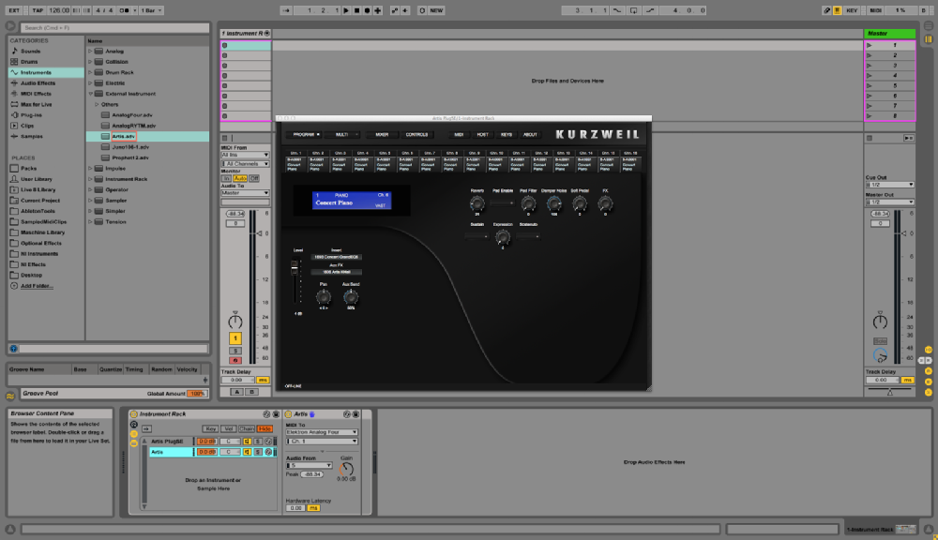Open the MIDI To Elektron Analog Four dropdown
Screen dimensions: 938x540
322,432
